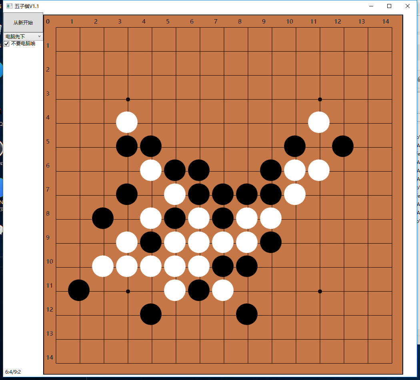Toggle the 不要电脑哦 checkbox
Screen dimensions: 420x380
6,43
